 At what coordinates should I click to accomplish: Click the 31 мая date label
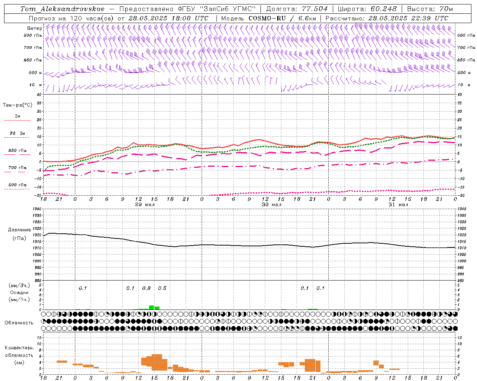[x=398, y=205]
